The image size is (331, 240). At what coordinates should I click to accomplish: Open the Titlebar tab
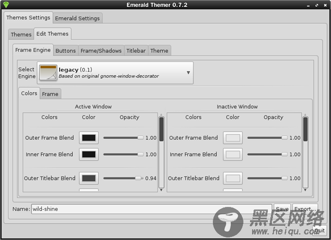(136, 51)
